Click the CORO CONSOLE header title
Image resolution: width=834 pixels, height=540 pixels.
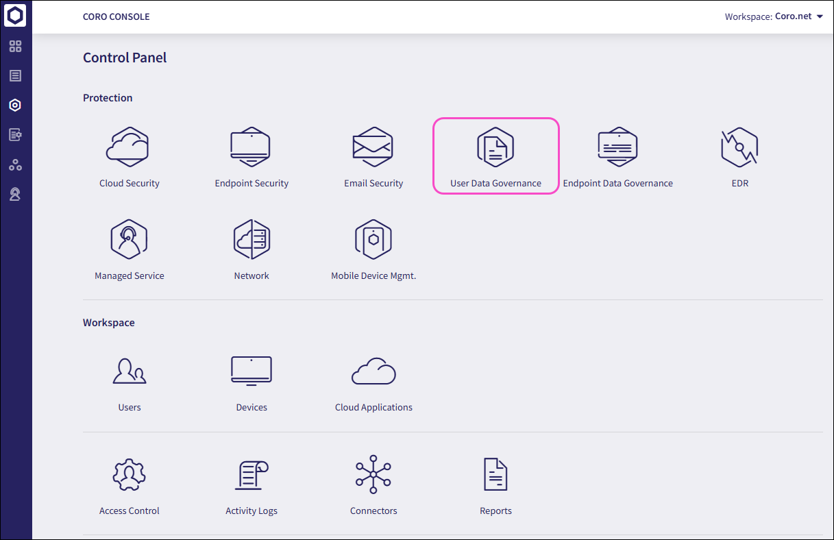(116, 16)
